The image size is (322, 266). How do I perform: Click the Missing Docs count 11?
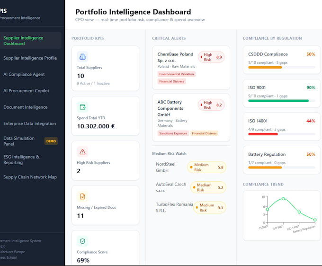(80, 216)
